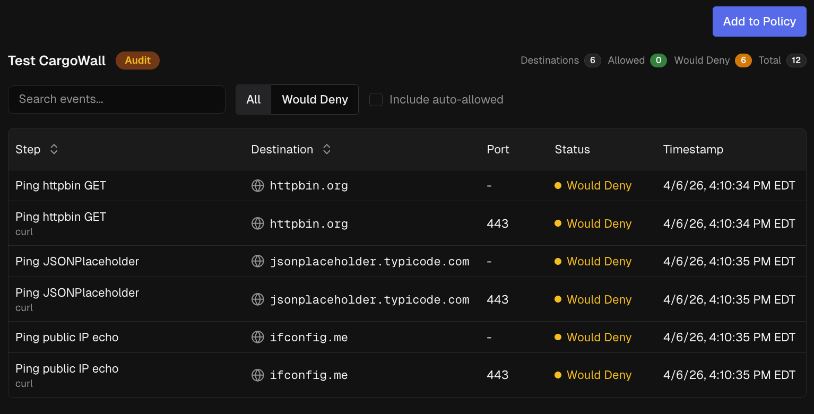The image size is (814, 414).
Task: Click globe icon in httpbin.org curl row
Action: 257,223
